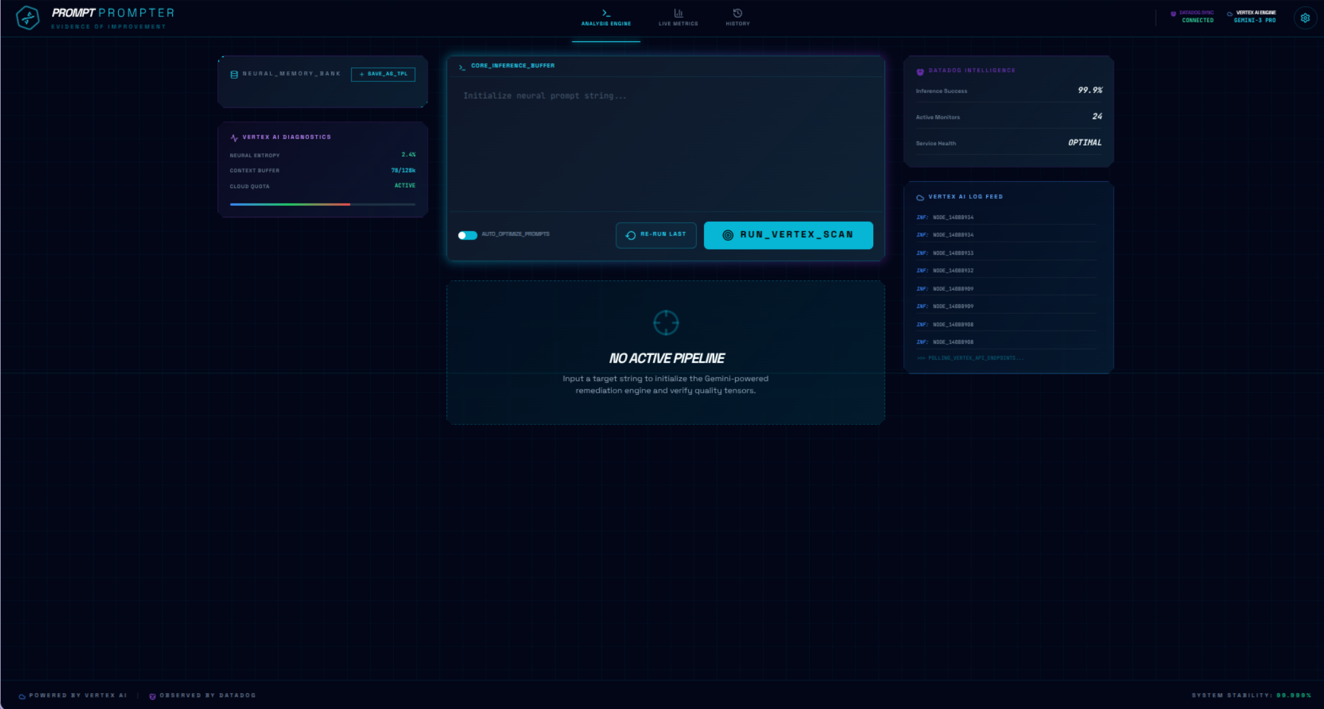Viewport: 1324px width, 709px height.
Task: Click the cloud quota gradient progress bar
Action: click(x=322, y=205)
